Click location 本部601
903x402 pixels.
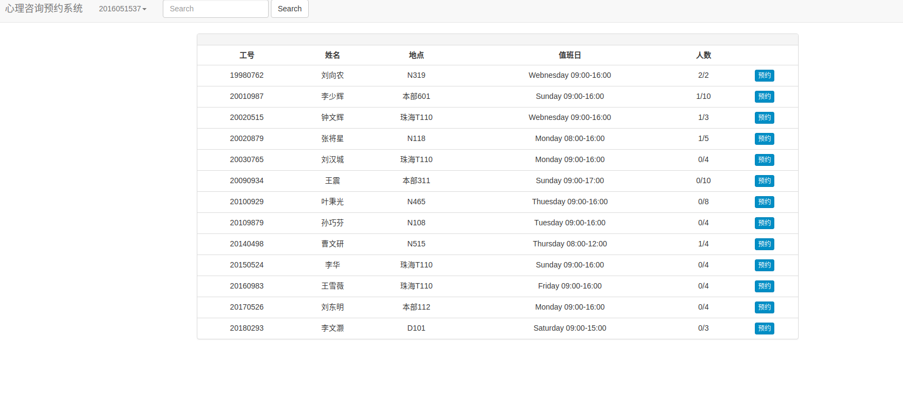pos(416,96)
